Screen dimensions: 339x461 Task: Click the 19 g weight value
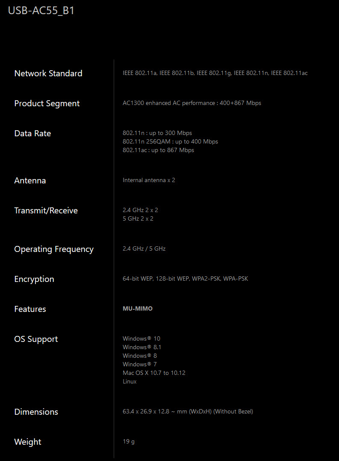(129, 442)
